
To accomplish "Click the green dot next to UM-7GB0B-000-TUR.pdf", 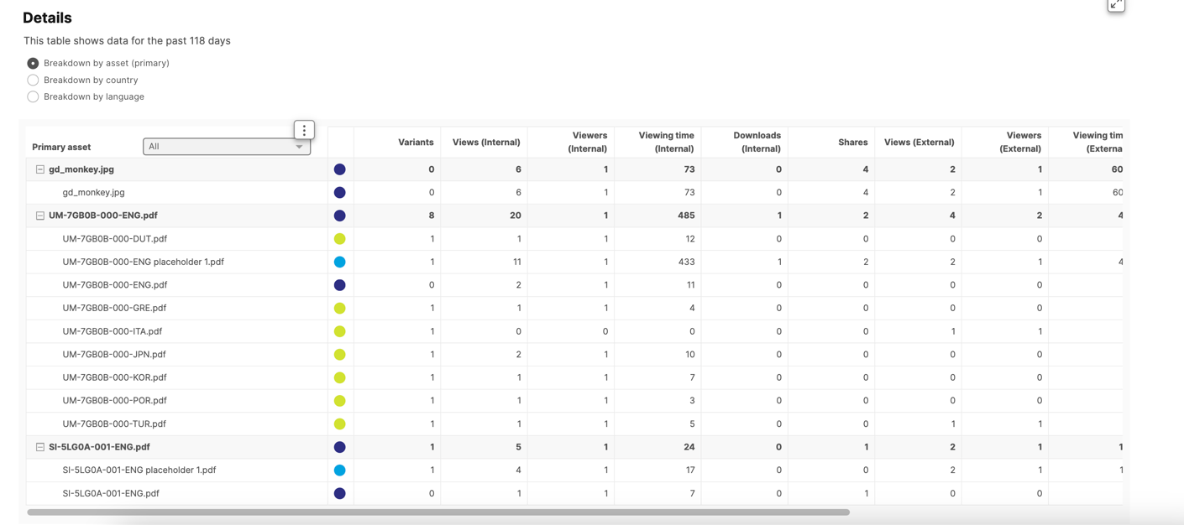I will click(x=340, y=424).
